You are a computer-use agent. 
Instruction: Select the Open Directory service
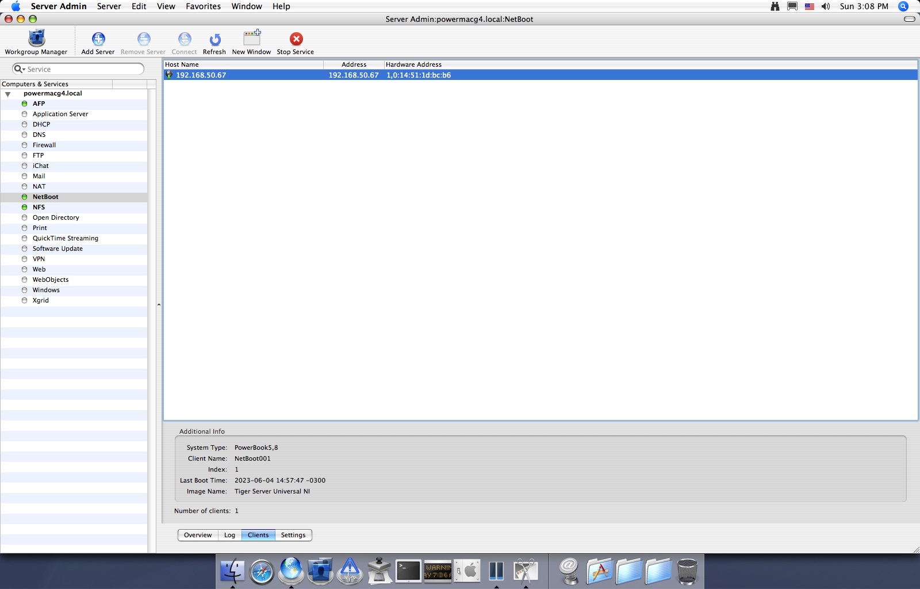click(74, 217)
